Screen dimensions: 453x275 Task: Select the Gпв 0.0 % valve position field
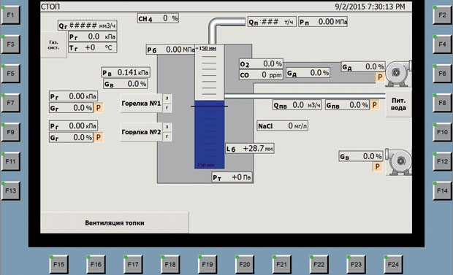[348, 105]
